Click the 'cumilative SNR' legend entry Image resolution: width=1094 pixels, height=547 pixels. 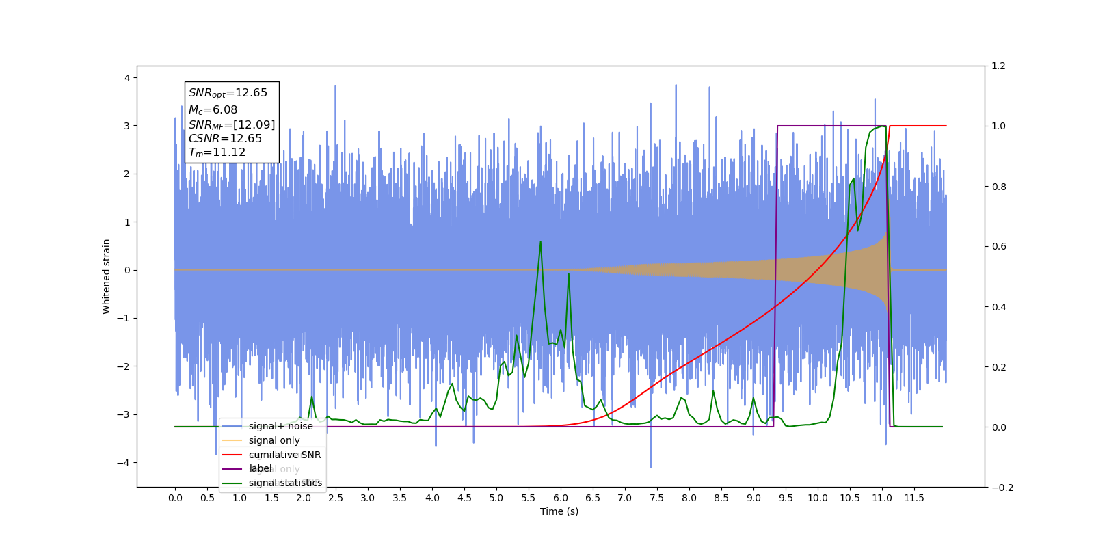(x=284, y=455)
